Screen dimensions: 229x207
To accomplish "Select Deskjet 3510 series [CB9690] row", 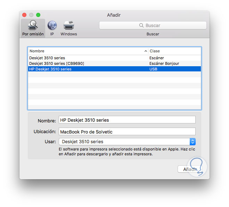I will point(115,63).
